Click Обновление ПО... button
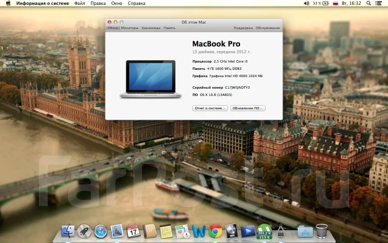Screen dimensions: 388x243 pos(248,108)
